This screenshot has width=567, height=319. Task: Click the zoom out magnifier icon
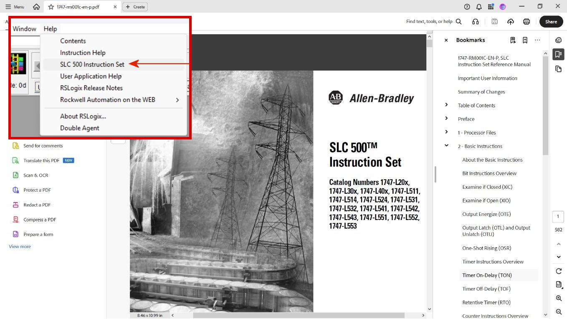click(x=559, y=311)
